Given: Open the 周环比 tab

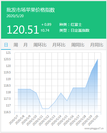Looking at the screenshot, I should tap(40, 45).
